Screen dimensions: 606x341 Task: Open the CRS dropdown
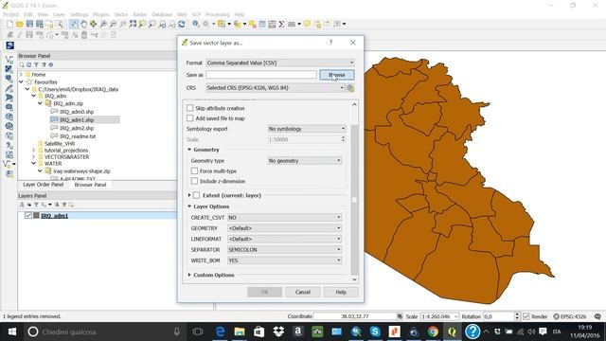pos(276,88)
